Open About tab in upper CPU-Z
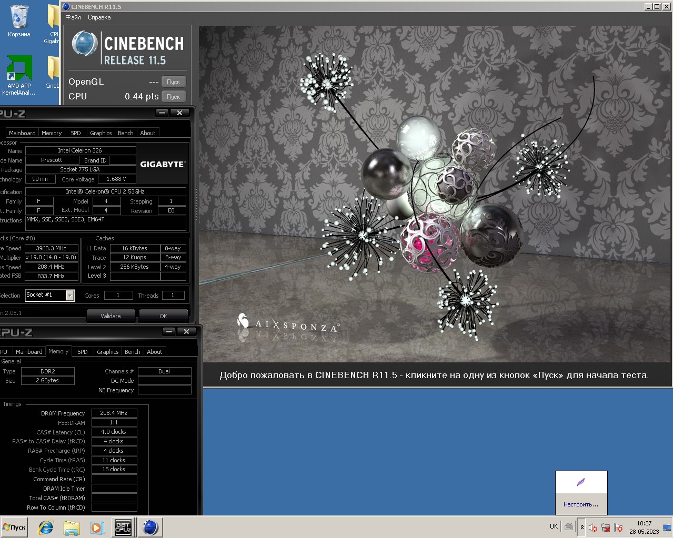The height and width of the screenshot is (538, 673). point(148,133)
